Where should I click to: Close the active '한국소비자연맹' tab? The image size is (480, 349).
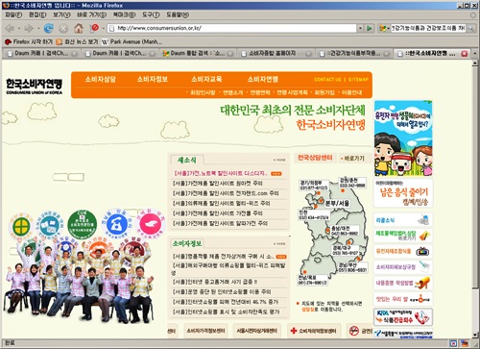pyautogui.click(x=465, y=54)
